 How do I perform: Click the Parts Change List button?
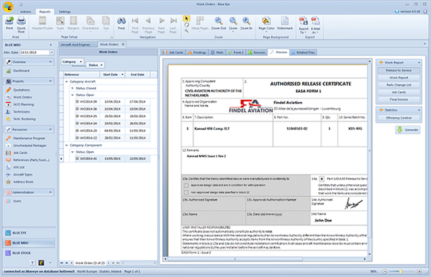click(x=399, y=85)
